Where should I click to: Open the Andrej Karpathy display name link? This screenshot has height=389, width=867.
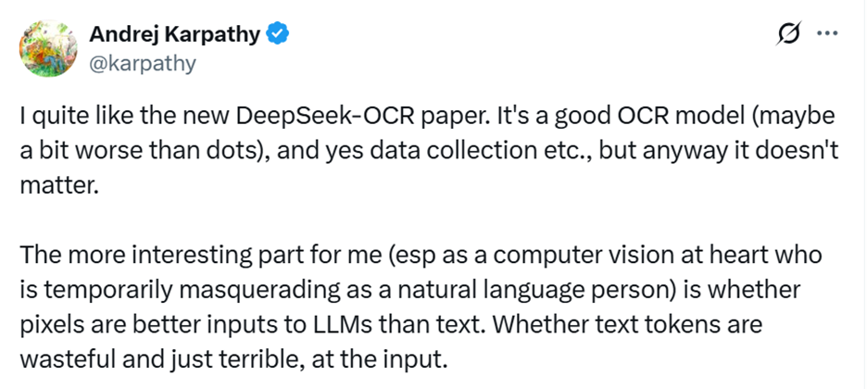175,36
